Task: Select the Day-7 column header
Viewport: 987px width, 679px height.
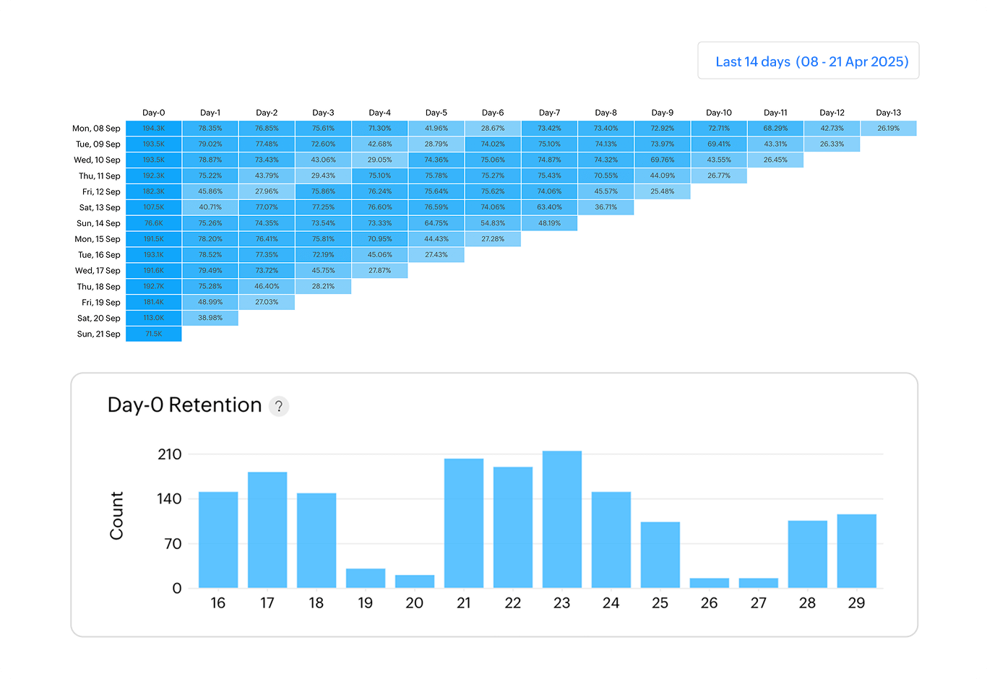Action: click(x=549, y=113)
